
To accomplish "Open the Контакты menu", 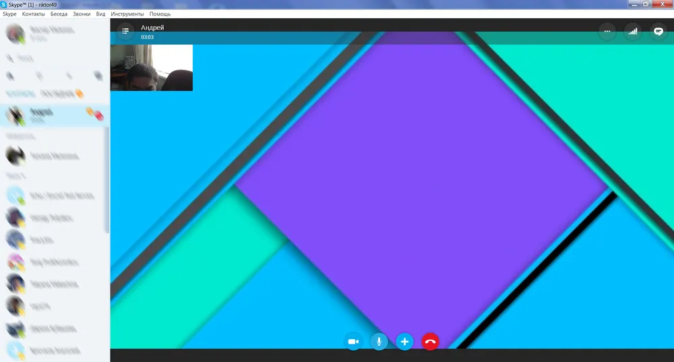I will pyautogui.click(x=34, y=13).
